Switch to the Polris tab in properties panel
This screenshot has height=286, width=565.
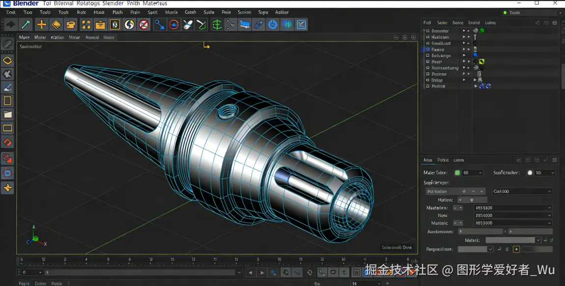point(443,160)
